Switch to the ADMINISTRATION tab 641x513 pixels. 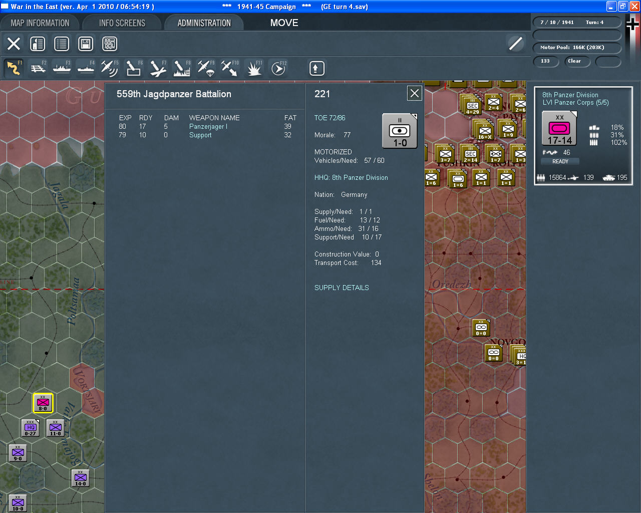pos(204,23)
